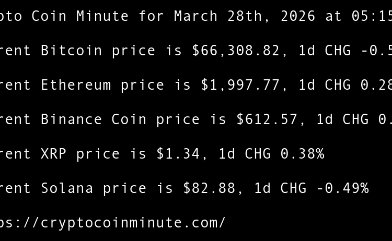Screen dimensions: 392x241
Task: Click the Binance Coin name text
Action: (94, 119)
